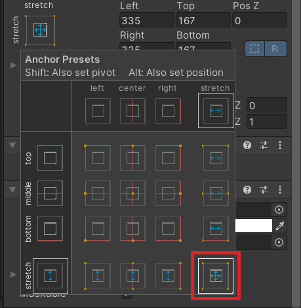Screen dimensions: 301x308
Task: Select vertical-stretch left anchor preset
Action: 98,276
